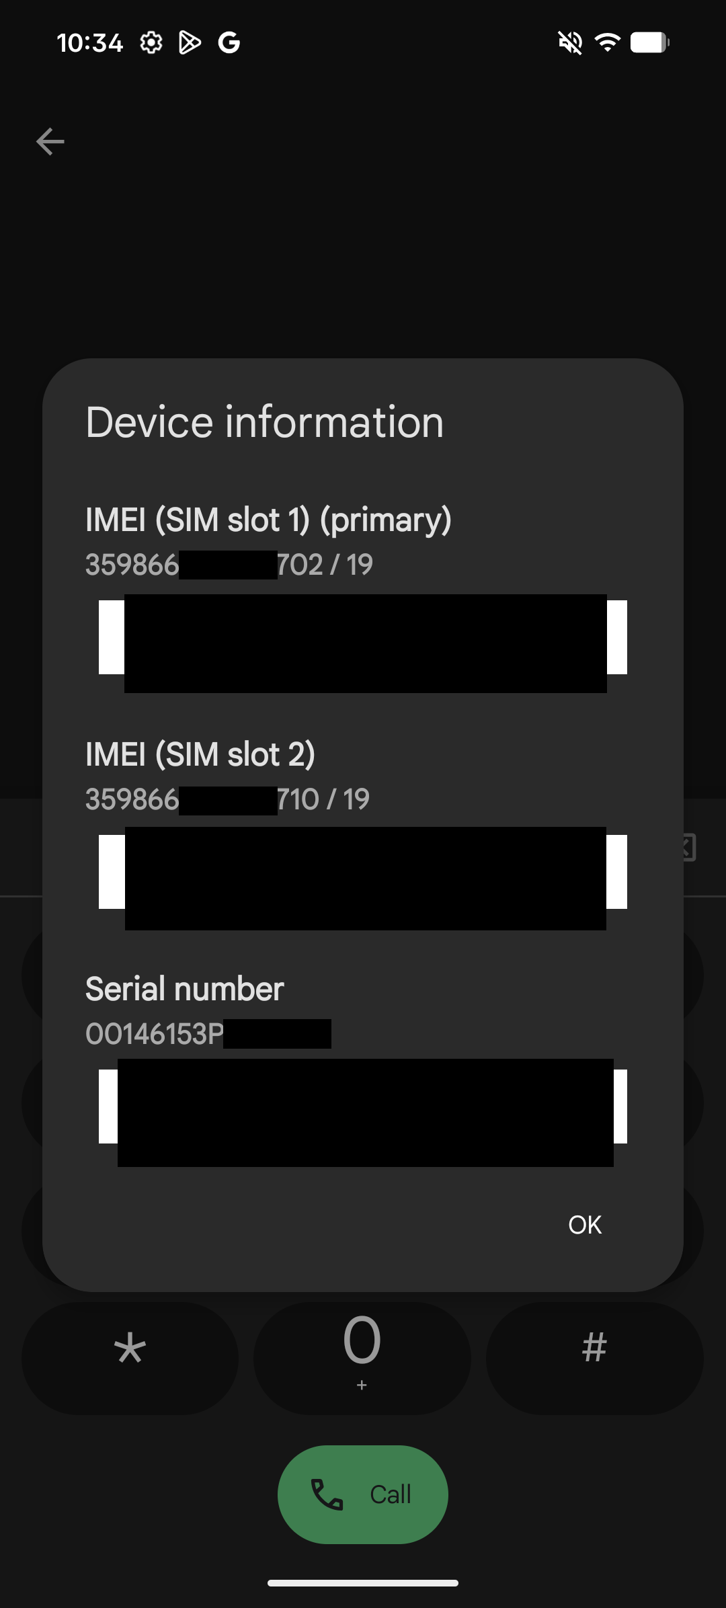The height and width of the screenshot is (1608, 726).
Task: Tap the 10:34 clock in status bar
Action: 89,43
